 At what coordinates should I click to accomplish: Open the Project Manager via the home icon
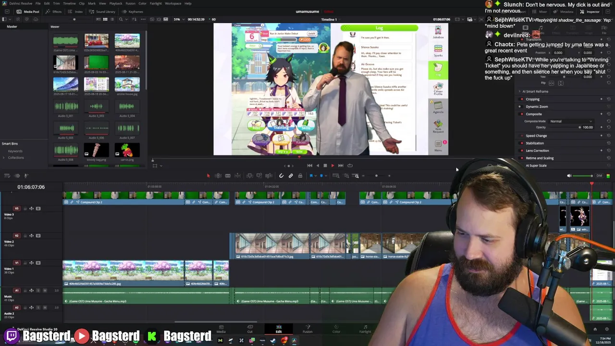click(595, 329)
